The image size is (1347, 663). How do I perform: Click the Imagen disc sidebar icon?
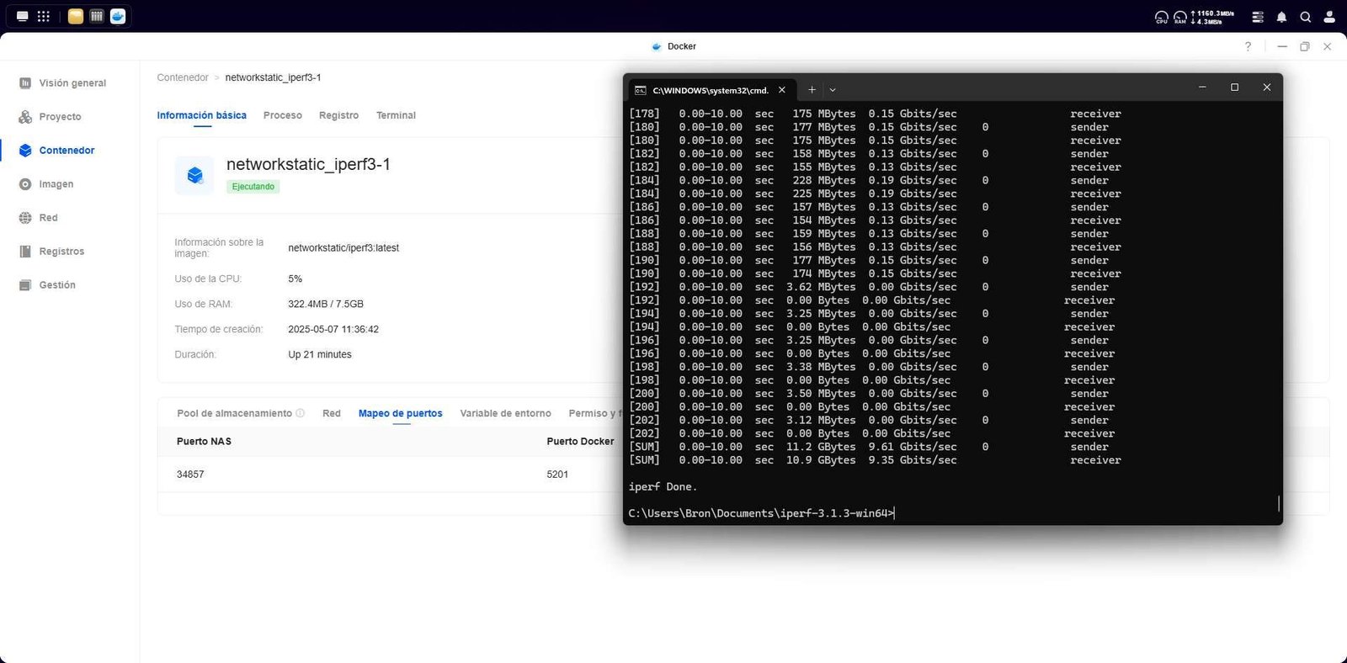point(25,184)
